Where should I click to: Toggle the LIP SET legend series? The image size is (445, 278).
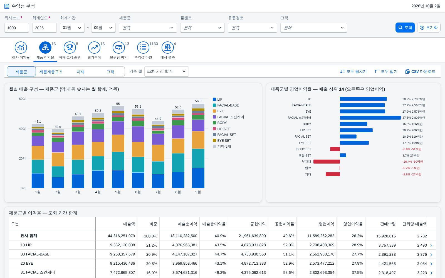coord(221,129)
